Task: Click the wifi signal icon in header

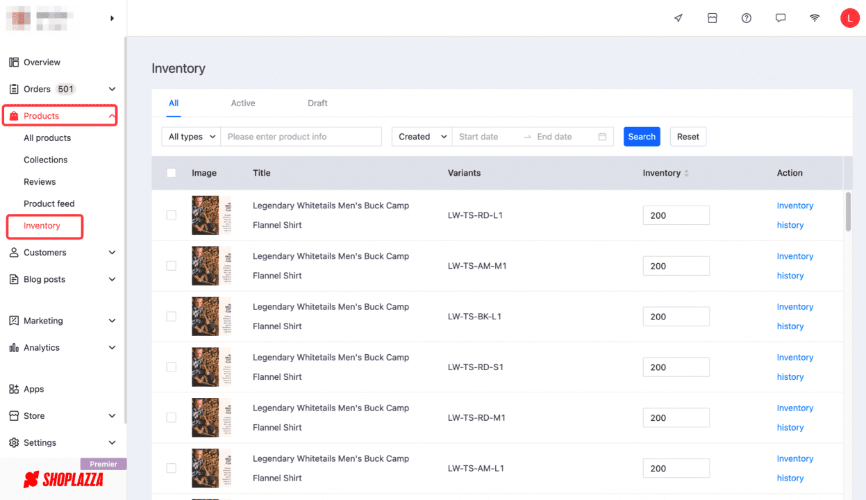Action: (x=815, y=18)
